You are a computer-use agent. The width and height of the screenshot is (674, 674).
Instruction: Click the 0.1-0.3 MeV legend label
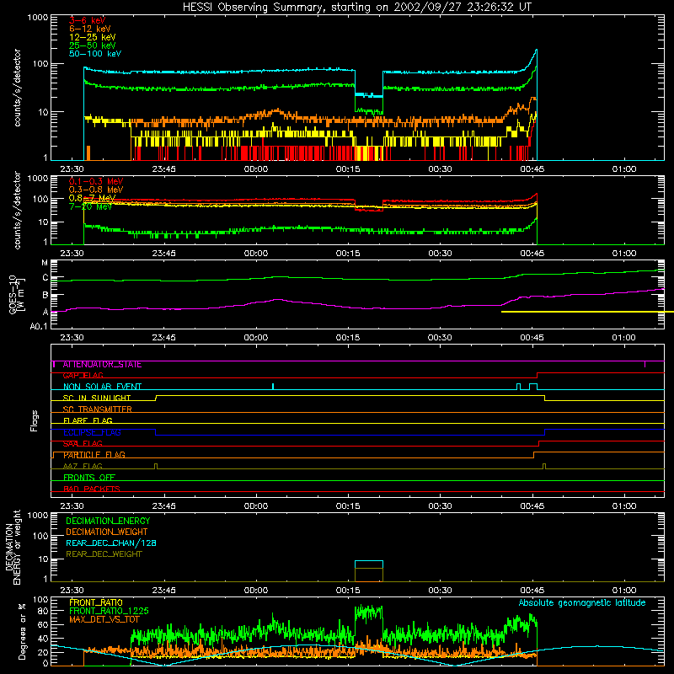coord(96,181)
